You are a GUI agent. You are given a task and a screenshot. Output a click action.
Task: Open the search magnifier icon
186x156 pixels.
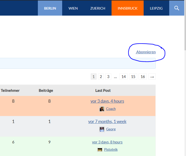pos(177,8)
